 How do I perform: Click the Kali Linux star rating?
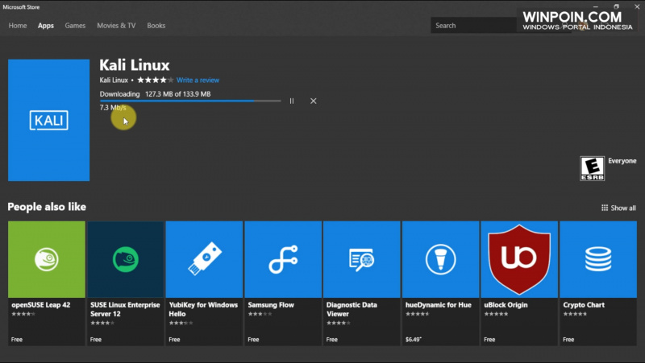pos(156,80)
